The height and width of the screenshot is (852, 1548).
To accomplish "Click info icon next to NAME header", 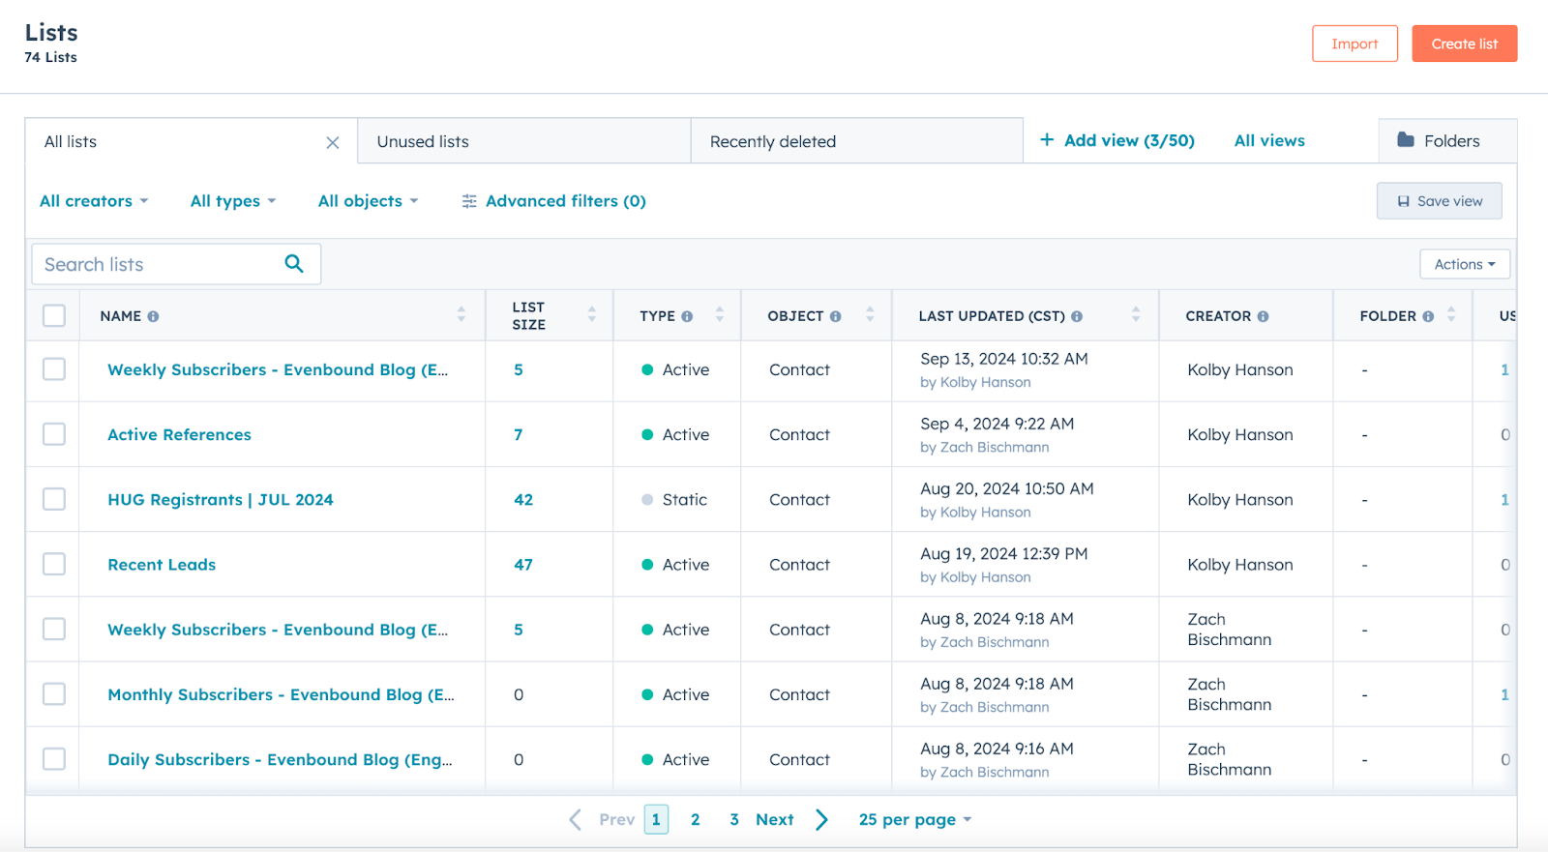I will [x=153, y=316].
